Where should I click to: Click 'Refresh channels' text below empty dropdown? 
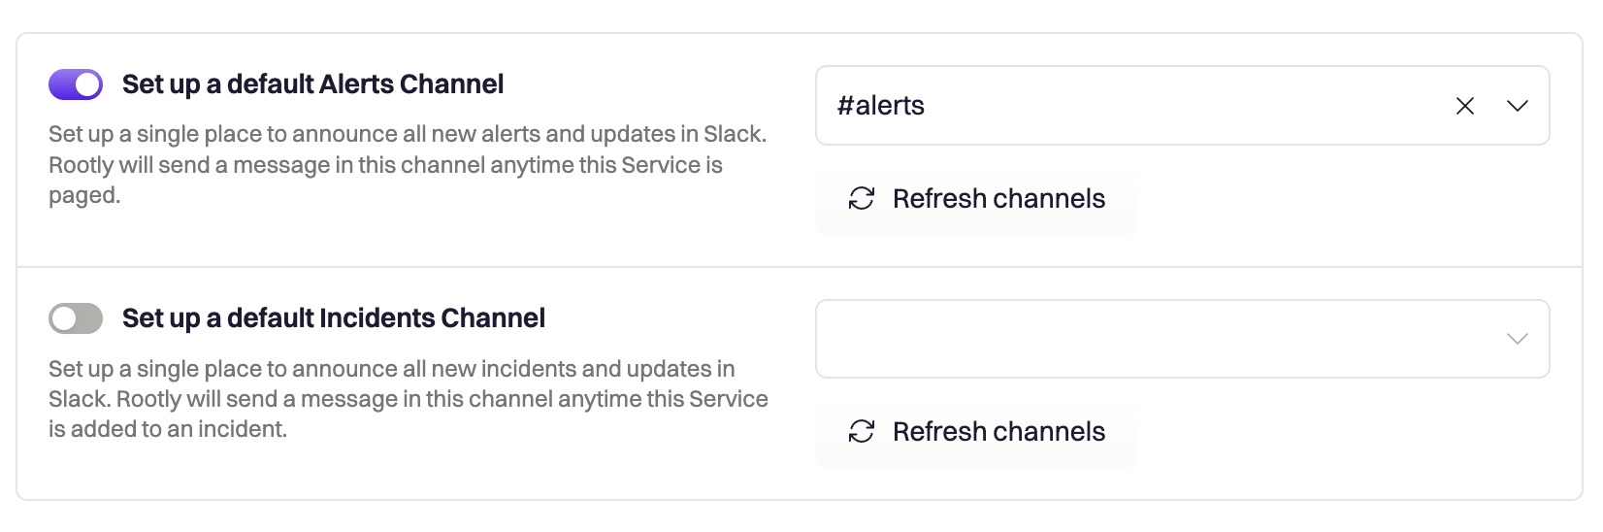pos(998,431)
